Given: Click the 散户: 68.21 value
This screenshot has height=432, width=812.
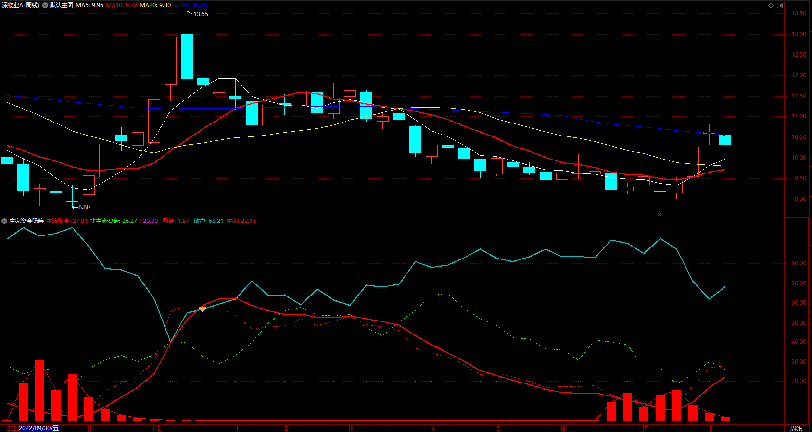Looking at the screenshot, I should pos(208,221).
